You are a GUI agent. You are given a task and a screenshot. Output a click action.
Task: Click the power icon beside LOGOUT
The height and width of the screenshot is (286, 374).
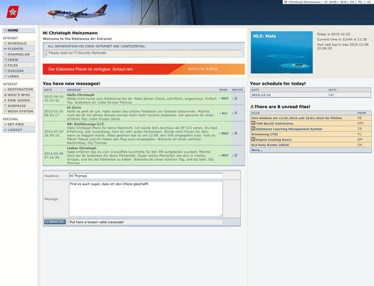click(5, 130)
